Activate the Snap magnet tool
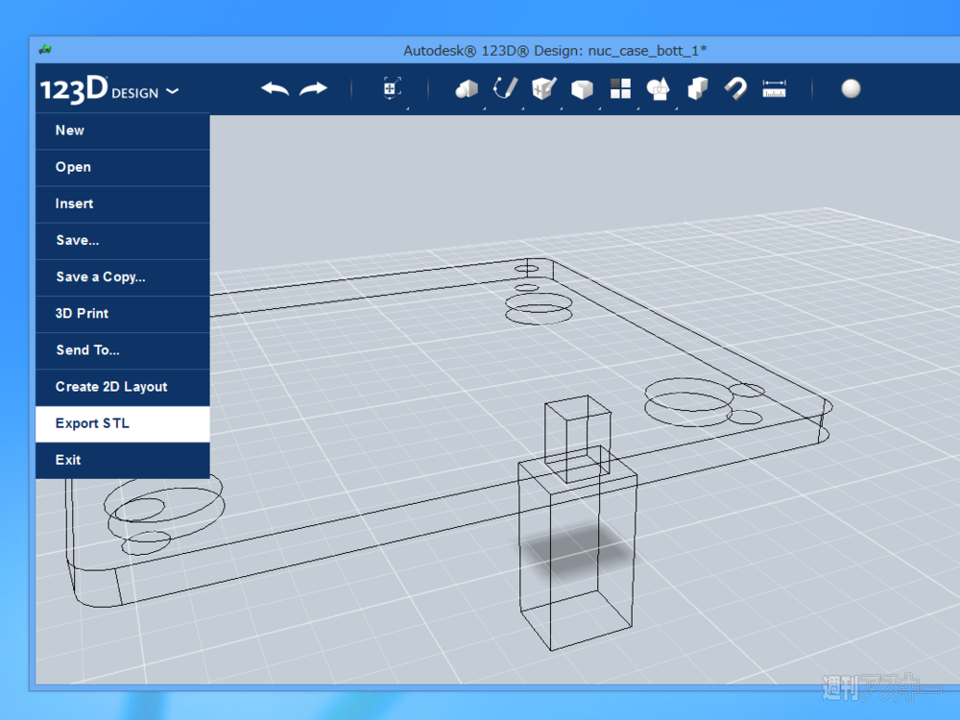The image size is (960, 720). pyautogui.click(x=735, y=89)
